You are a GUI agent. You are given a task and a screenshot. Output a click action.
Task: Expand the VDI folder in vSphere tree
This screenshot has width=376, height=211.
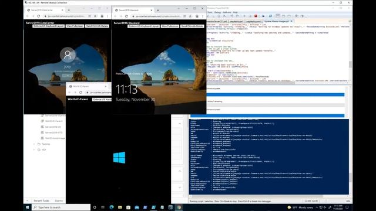pyautogui.click(x=34, y=150)
